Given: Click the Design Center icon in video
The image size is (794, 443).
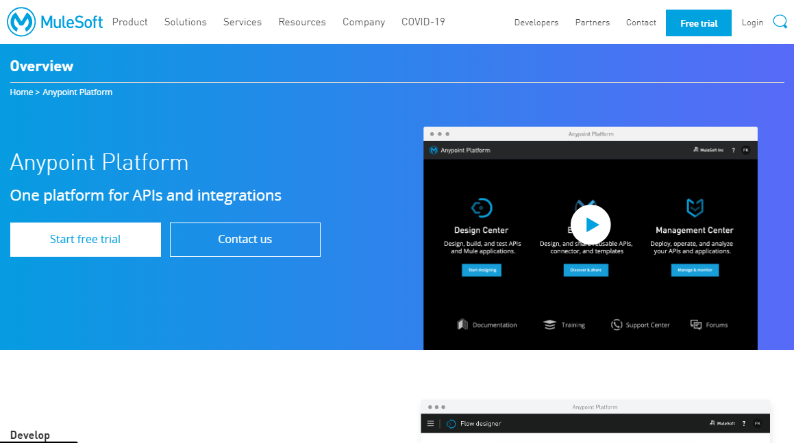Looking at the screenshot, I should [x=481, y=207].
